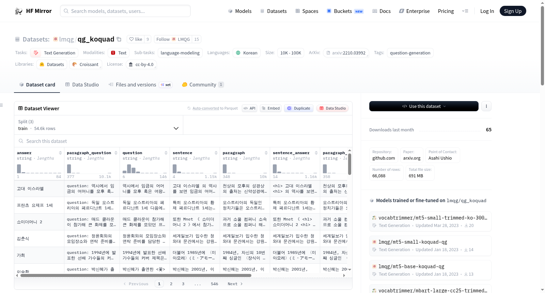This screenshot has height=293, width=545.
Task: Click the xet badge next to Files
Action: [x=166, y=85]
